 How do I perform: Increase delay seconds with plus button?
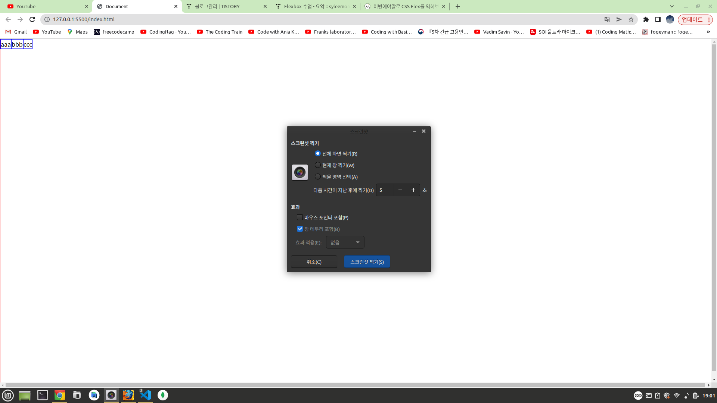pos(413,190)
